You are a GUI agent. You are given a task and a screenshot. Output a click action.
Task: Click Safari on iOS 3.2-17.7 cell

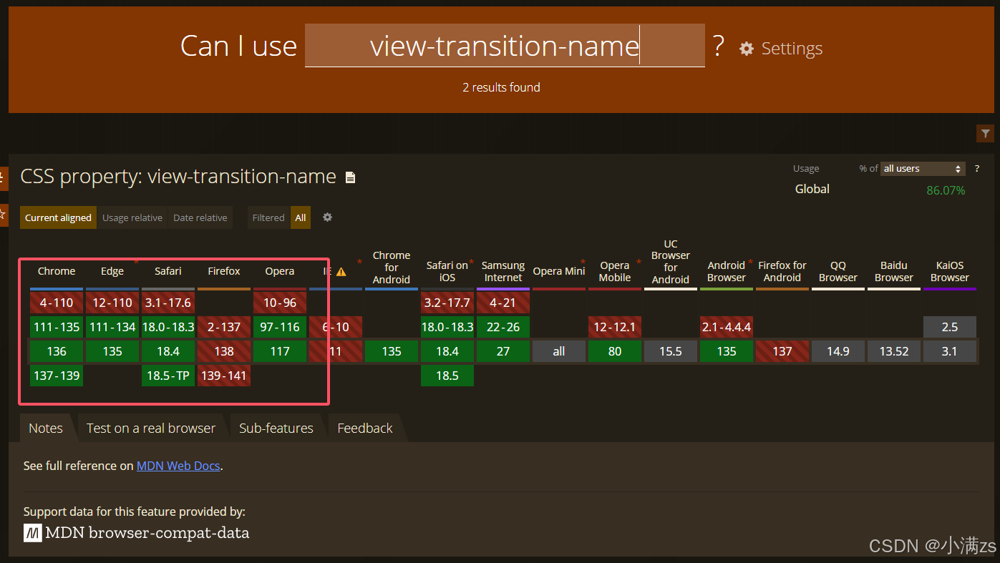click(447, 303)
